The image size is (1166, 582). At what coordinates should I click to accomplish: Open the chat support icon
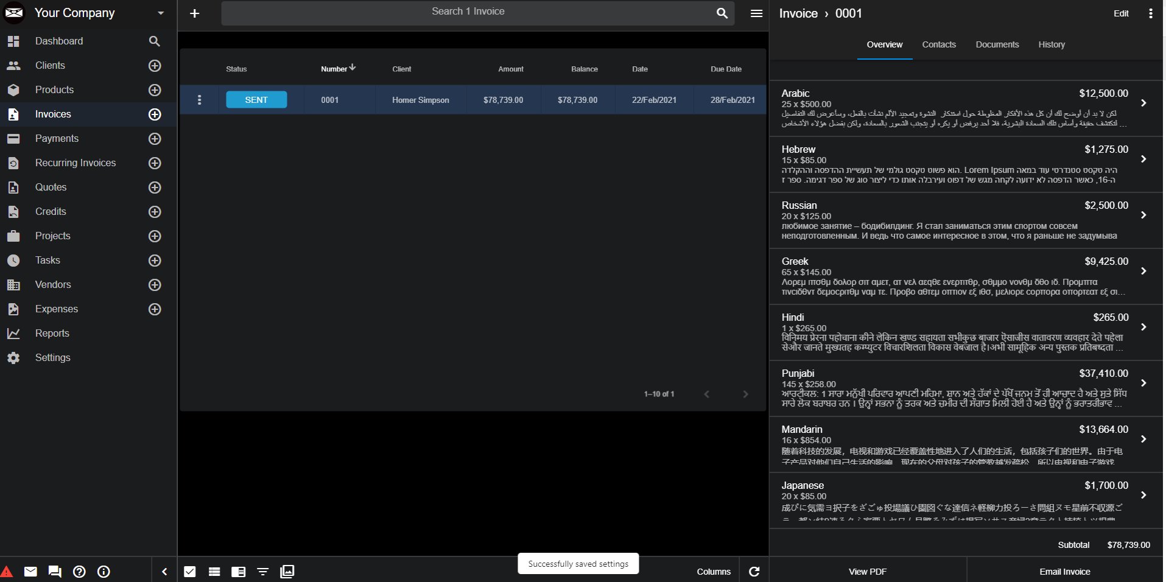point(55,572)
